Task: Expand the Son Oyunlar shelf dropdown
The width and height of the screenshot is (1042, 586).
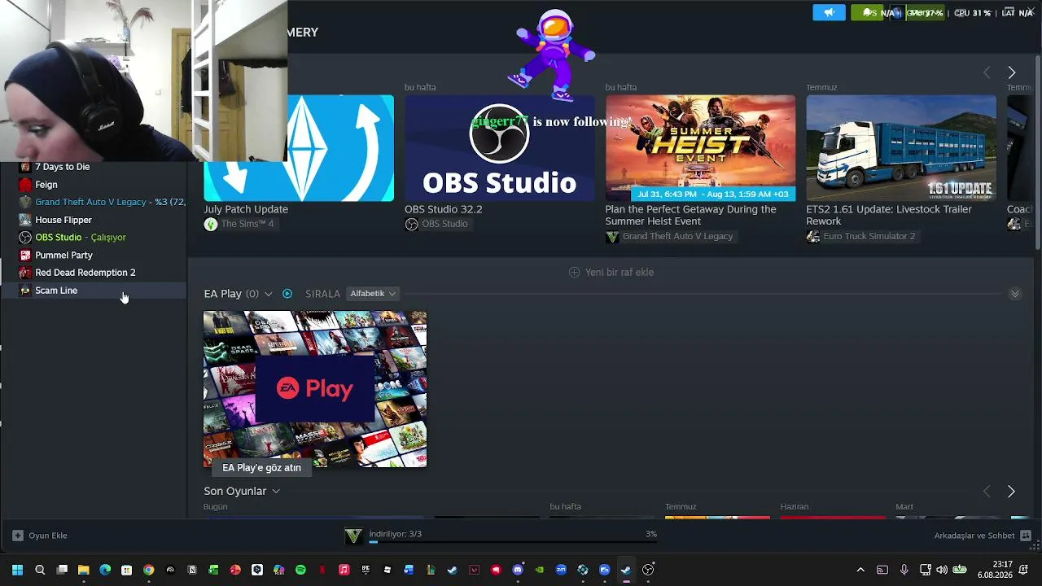Action: (x=276, y=492)
